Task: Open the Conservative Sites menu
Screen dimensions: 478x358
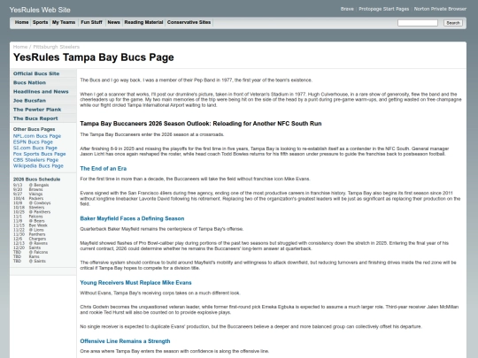Action: 189,22
